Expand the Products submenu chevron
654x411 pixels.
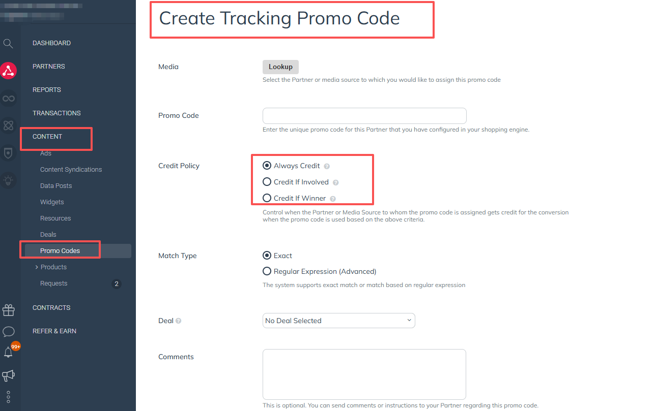[37, 267]
